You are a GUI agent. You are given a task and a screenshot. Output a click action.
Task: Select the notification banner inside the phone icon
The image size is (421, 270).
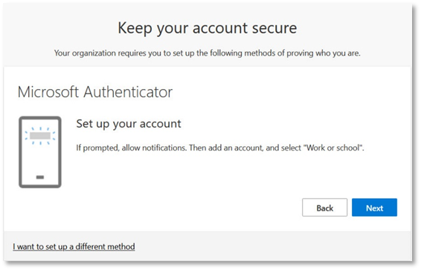pos(40,136)
